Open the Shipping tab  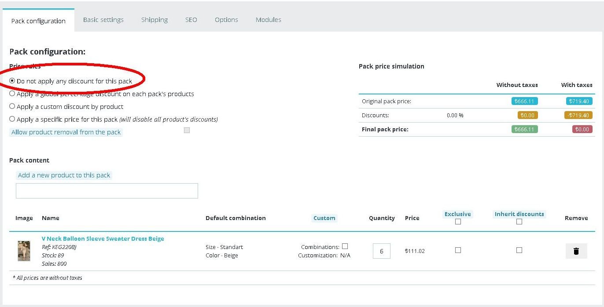pyautogui.click(x=154, y=20)
